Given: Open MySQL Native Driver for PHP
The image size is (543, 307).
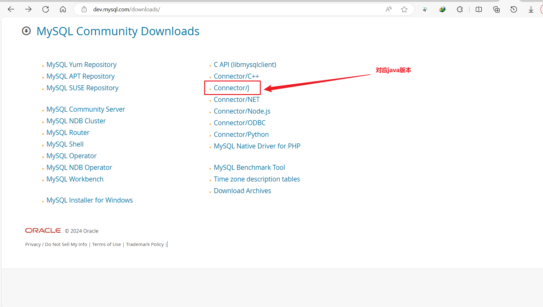Looking at the screenshot, I should tap(257, 146).
